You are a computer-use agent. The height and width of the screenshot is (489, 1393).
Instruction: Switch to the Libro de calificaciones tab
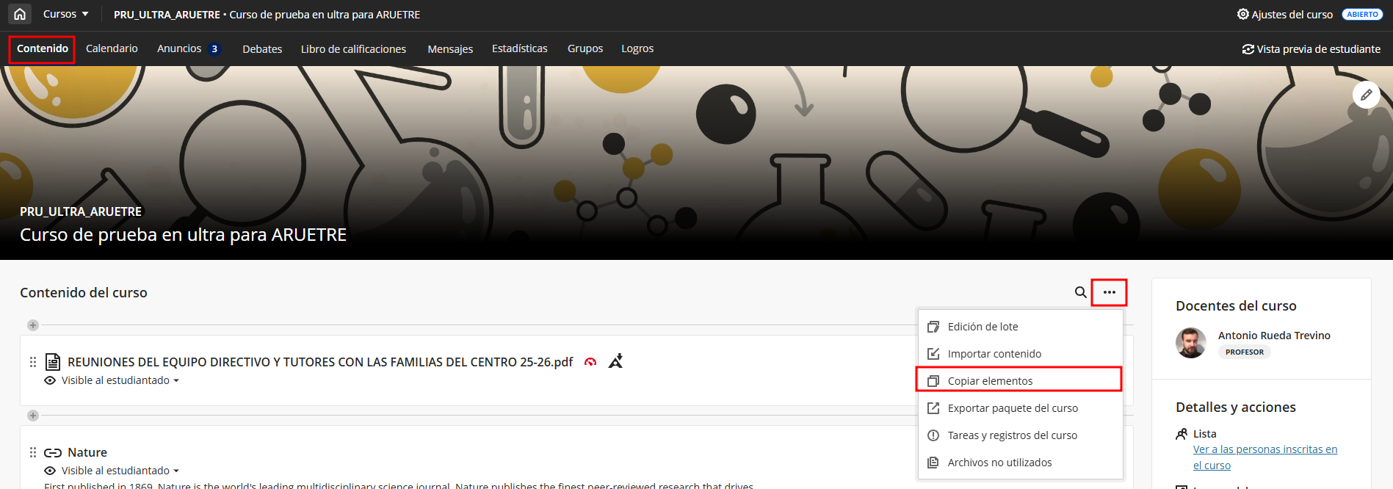pos(353,49)
